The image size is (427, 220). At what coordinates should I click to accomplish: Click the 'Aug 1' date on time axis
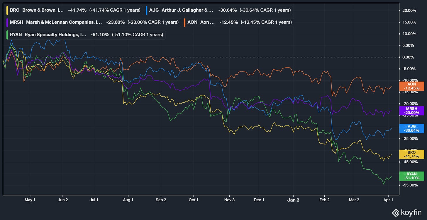pos(128,200)
